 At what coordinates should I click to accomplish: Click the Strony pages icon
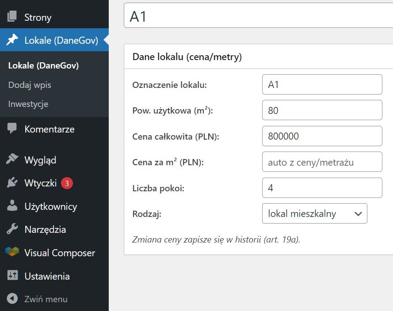pyautogui.click(x=12, y=17)
